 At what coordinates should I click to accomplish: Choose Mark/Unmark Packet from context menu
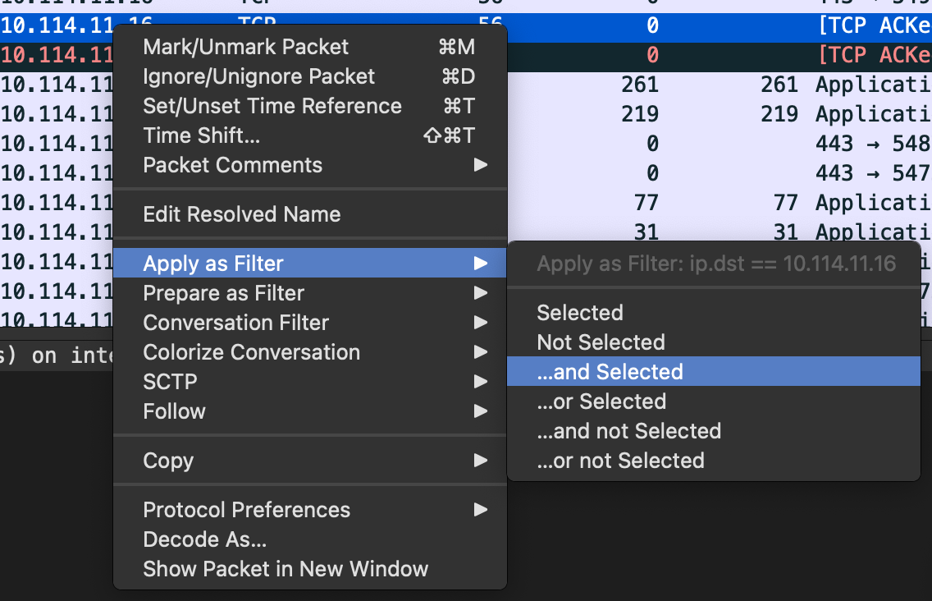click(x=245, y=47)
